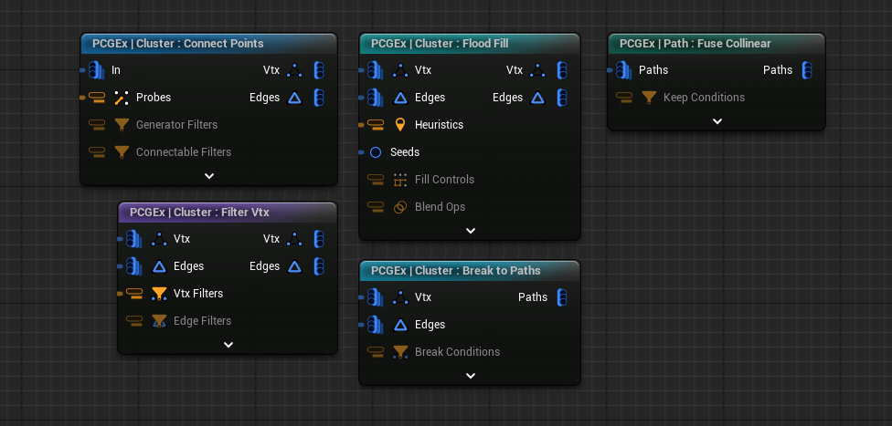Click the Edge Filters icon on Filter Vtx

(159, 321)
